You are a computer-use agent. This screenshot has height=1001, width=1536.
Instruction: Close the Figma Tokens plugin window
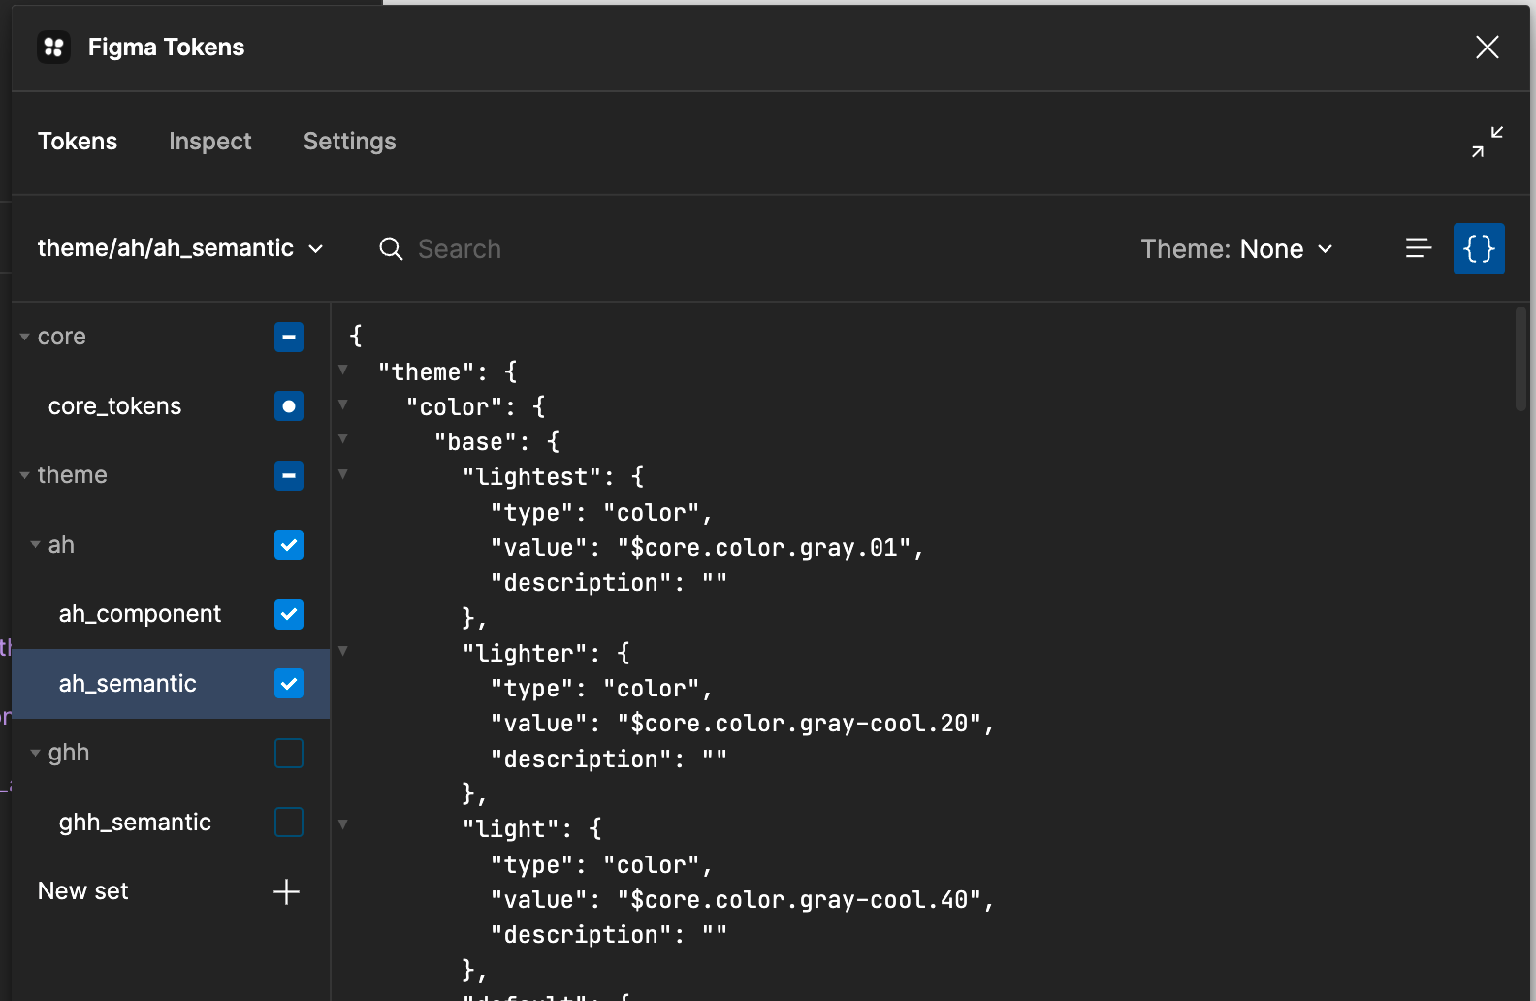(1487, 47)
